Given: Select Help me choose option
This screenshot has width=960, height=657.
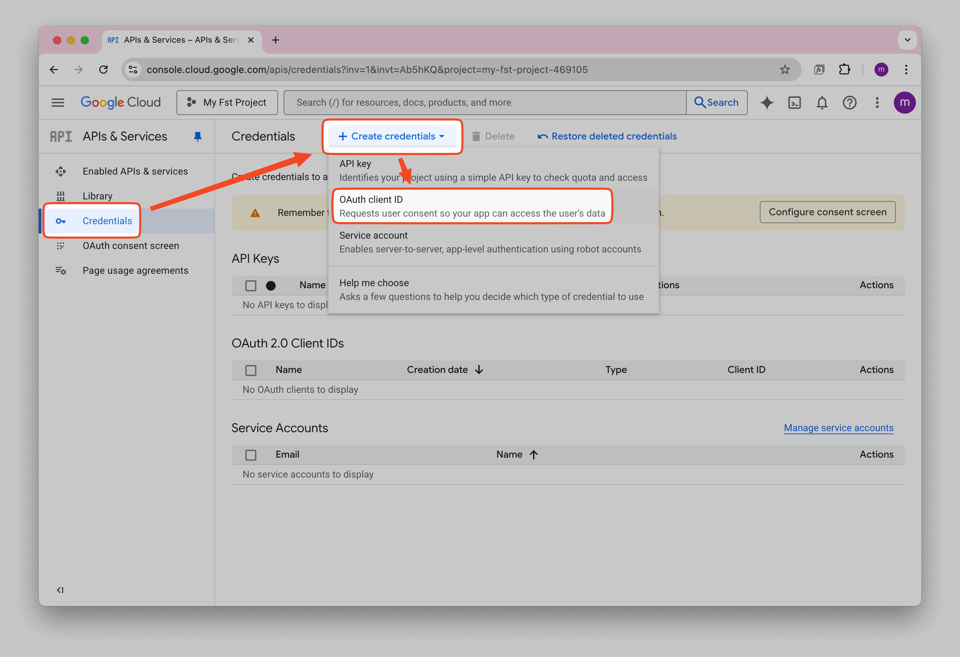Looking at the screenshot, I should coord(374,283).
